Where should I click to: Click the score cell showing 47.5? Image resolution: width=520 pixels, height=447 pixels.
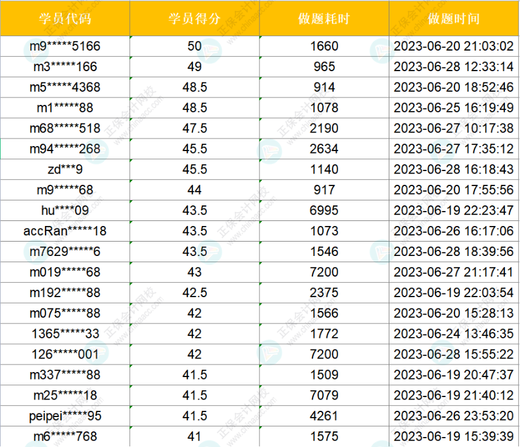coord(194,129)
